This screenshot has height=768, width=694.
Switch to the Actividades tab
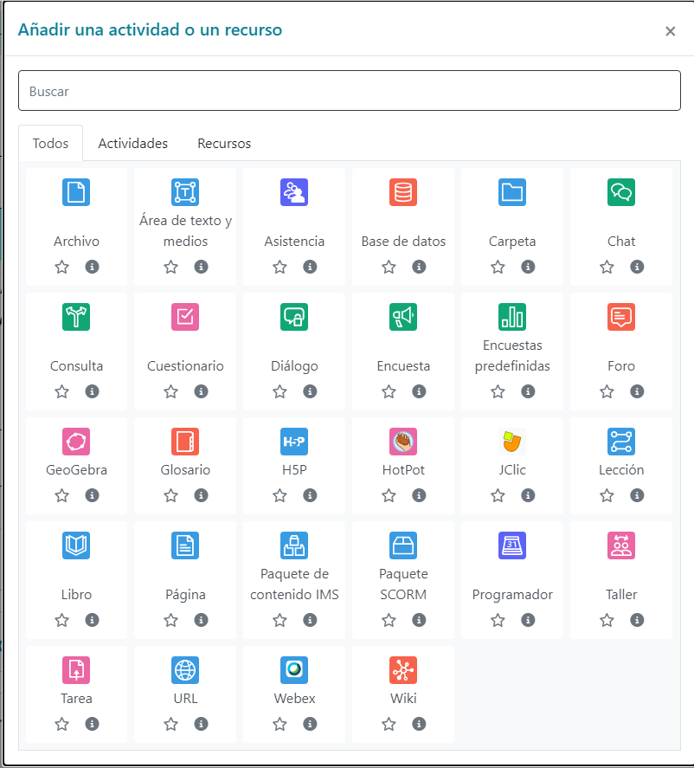click(x=132, y=144)
